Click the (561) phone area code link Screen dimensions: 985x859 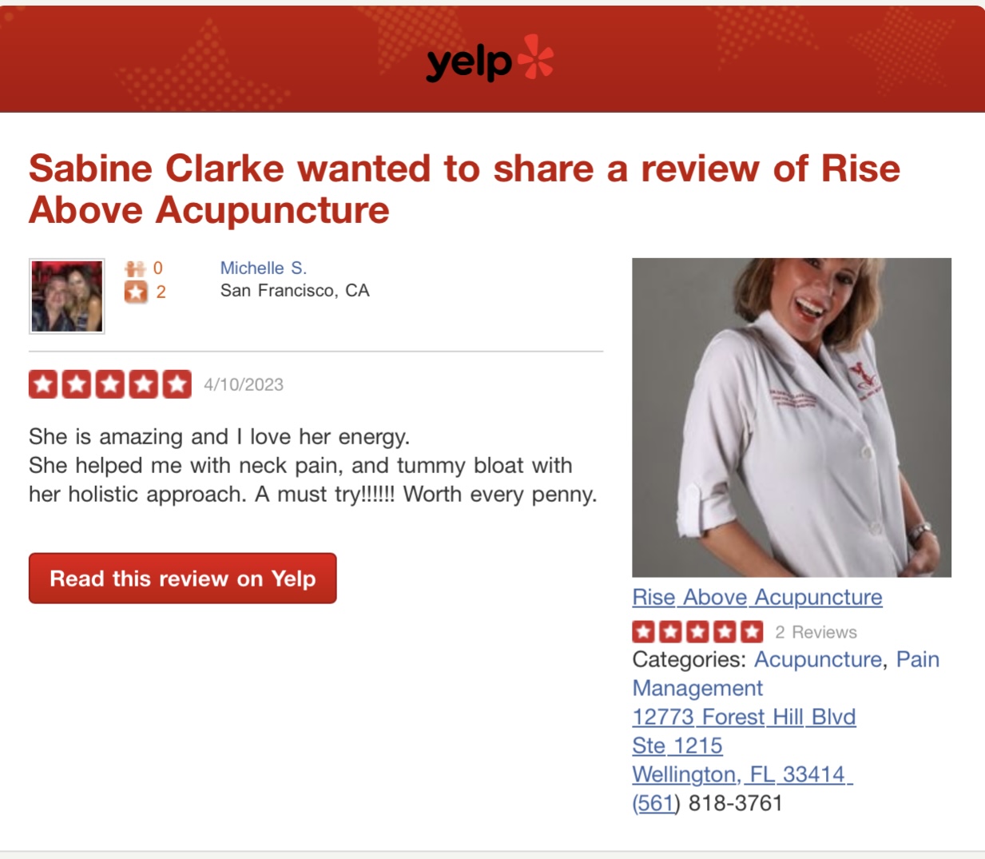(655, 803)
